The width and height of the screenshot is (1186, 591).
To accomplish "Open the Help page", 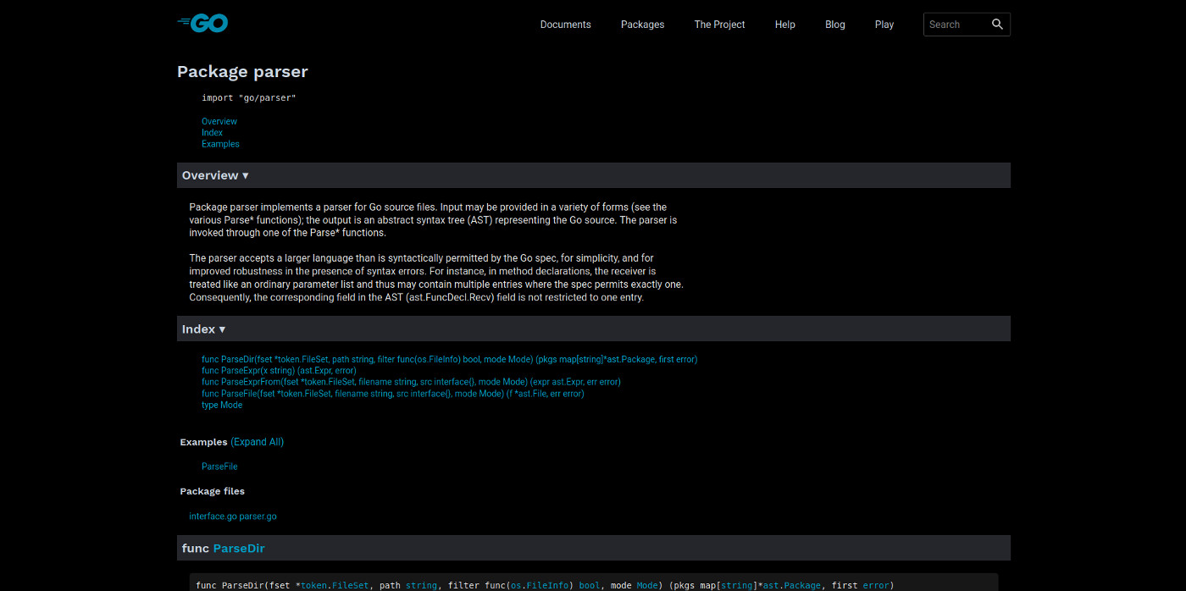I will (x=784, y=25).
